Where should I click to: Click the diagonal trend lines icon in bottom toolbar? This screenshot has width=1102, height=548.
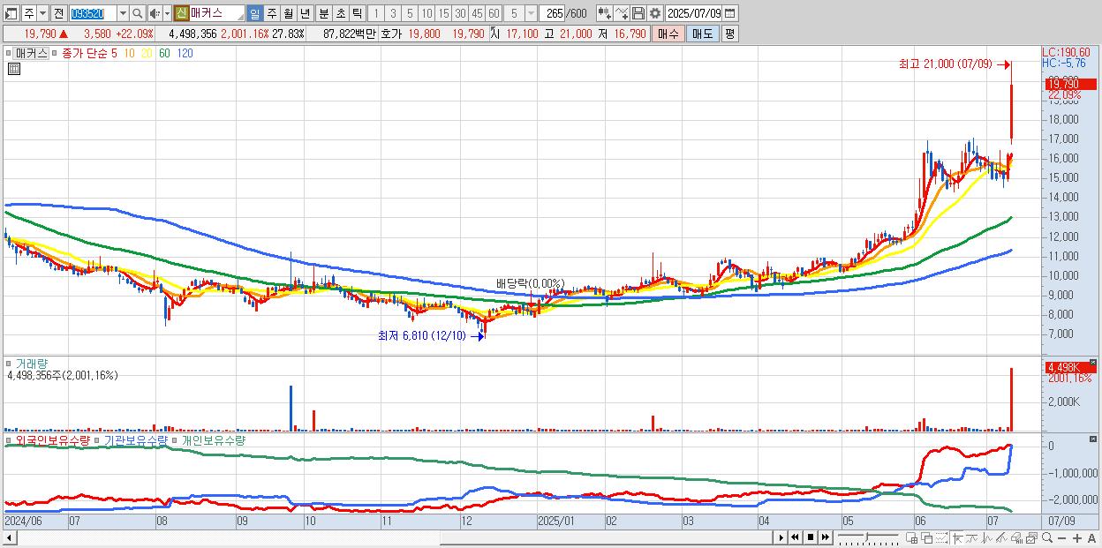tap(1001, 537)
